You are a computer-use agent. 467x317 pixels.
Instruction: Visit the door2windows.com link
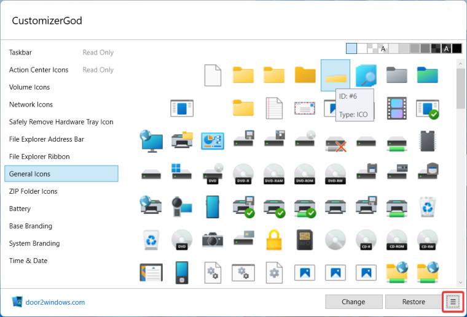tap(55, 302)
